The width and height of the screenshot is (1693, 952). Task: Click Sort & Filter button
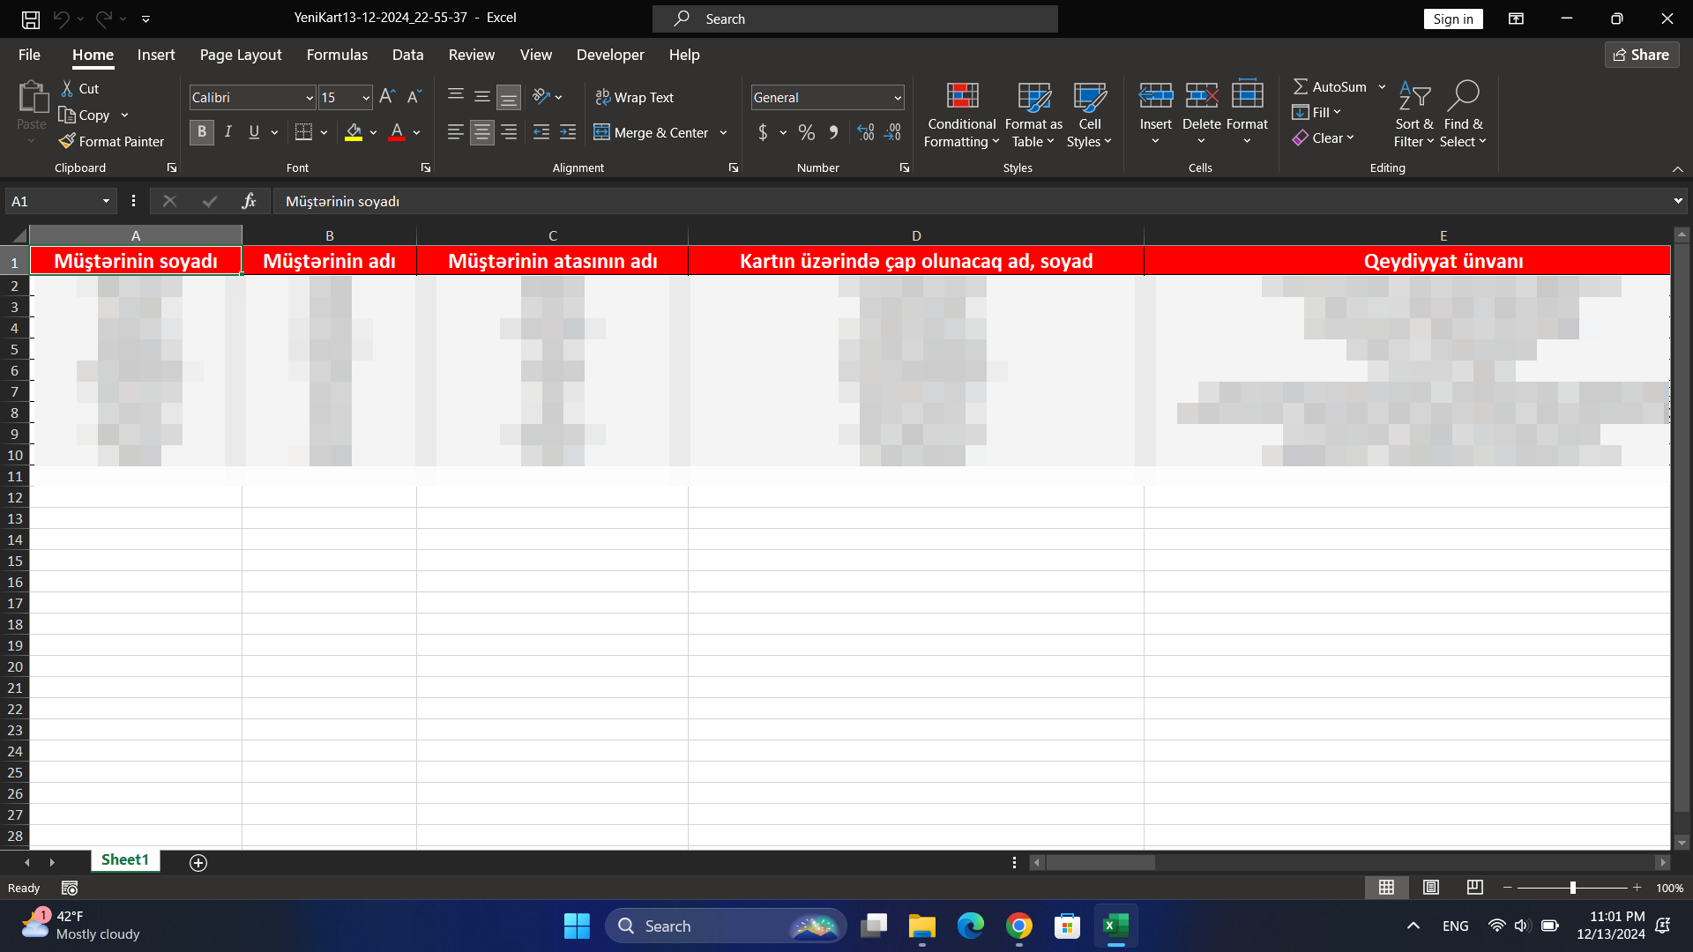[x=1414, y=115]
